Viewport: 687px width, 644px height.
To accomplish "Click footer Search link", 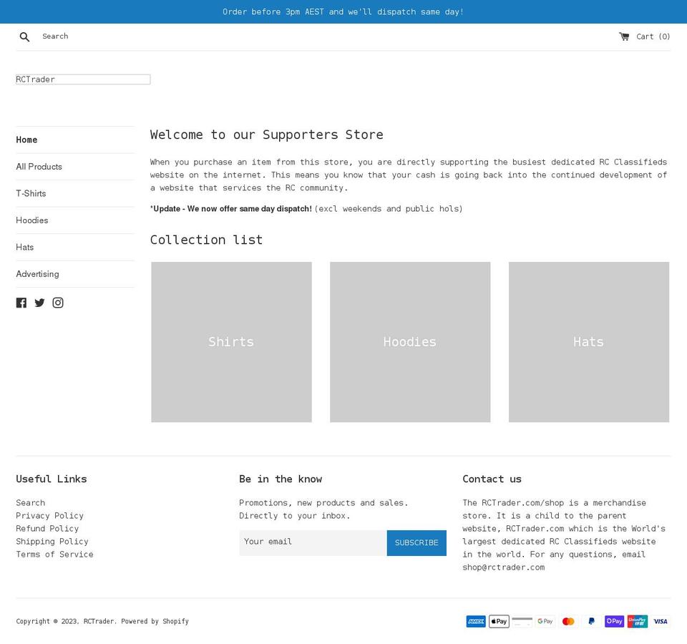I will point(31,503).
